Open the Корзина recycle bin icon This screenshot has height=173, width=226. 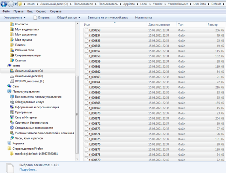(x=9, y=143)
